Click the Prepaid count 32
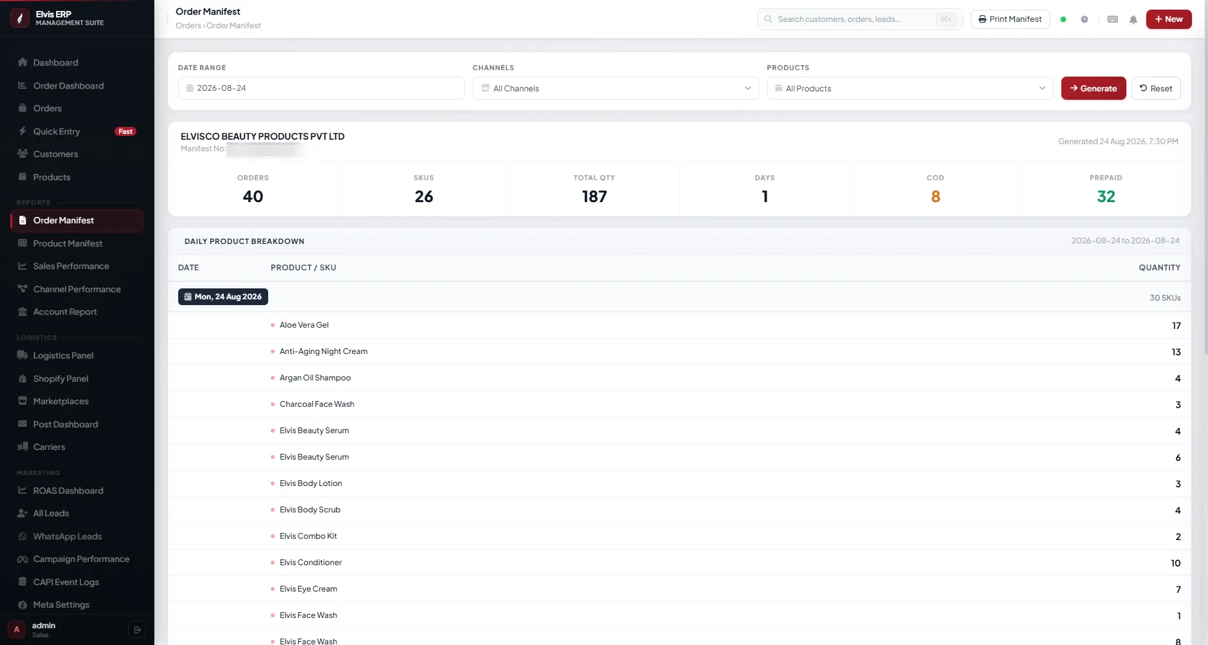 pos(1106,196)
